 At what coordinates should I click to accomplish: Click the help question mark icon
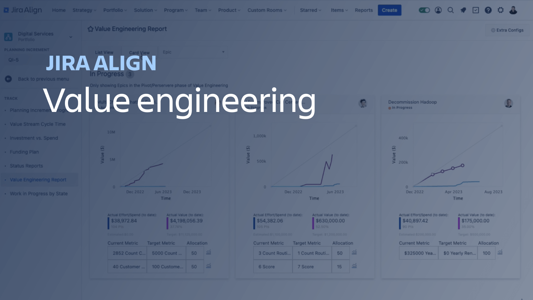click(488, 10)
